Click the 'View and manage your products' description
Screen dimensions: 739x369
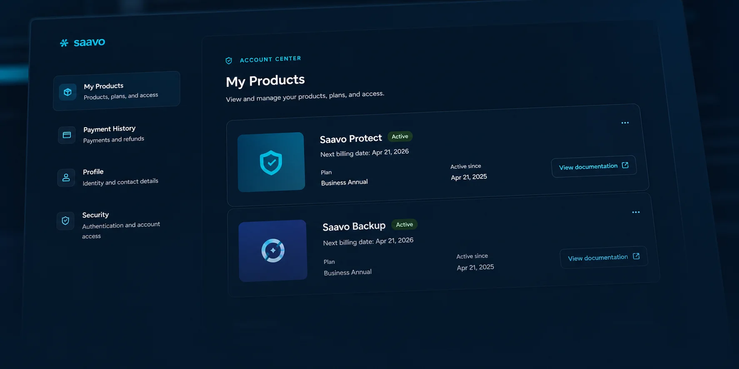pos(305,96)
